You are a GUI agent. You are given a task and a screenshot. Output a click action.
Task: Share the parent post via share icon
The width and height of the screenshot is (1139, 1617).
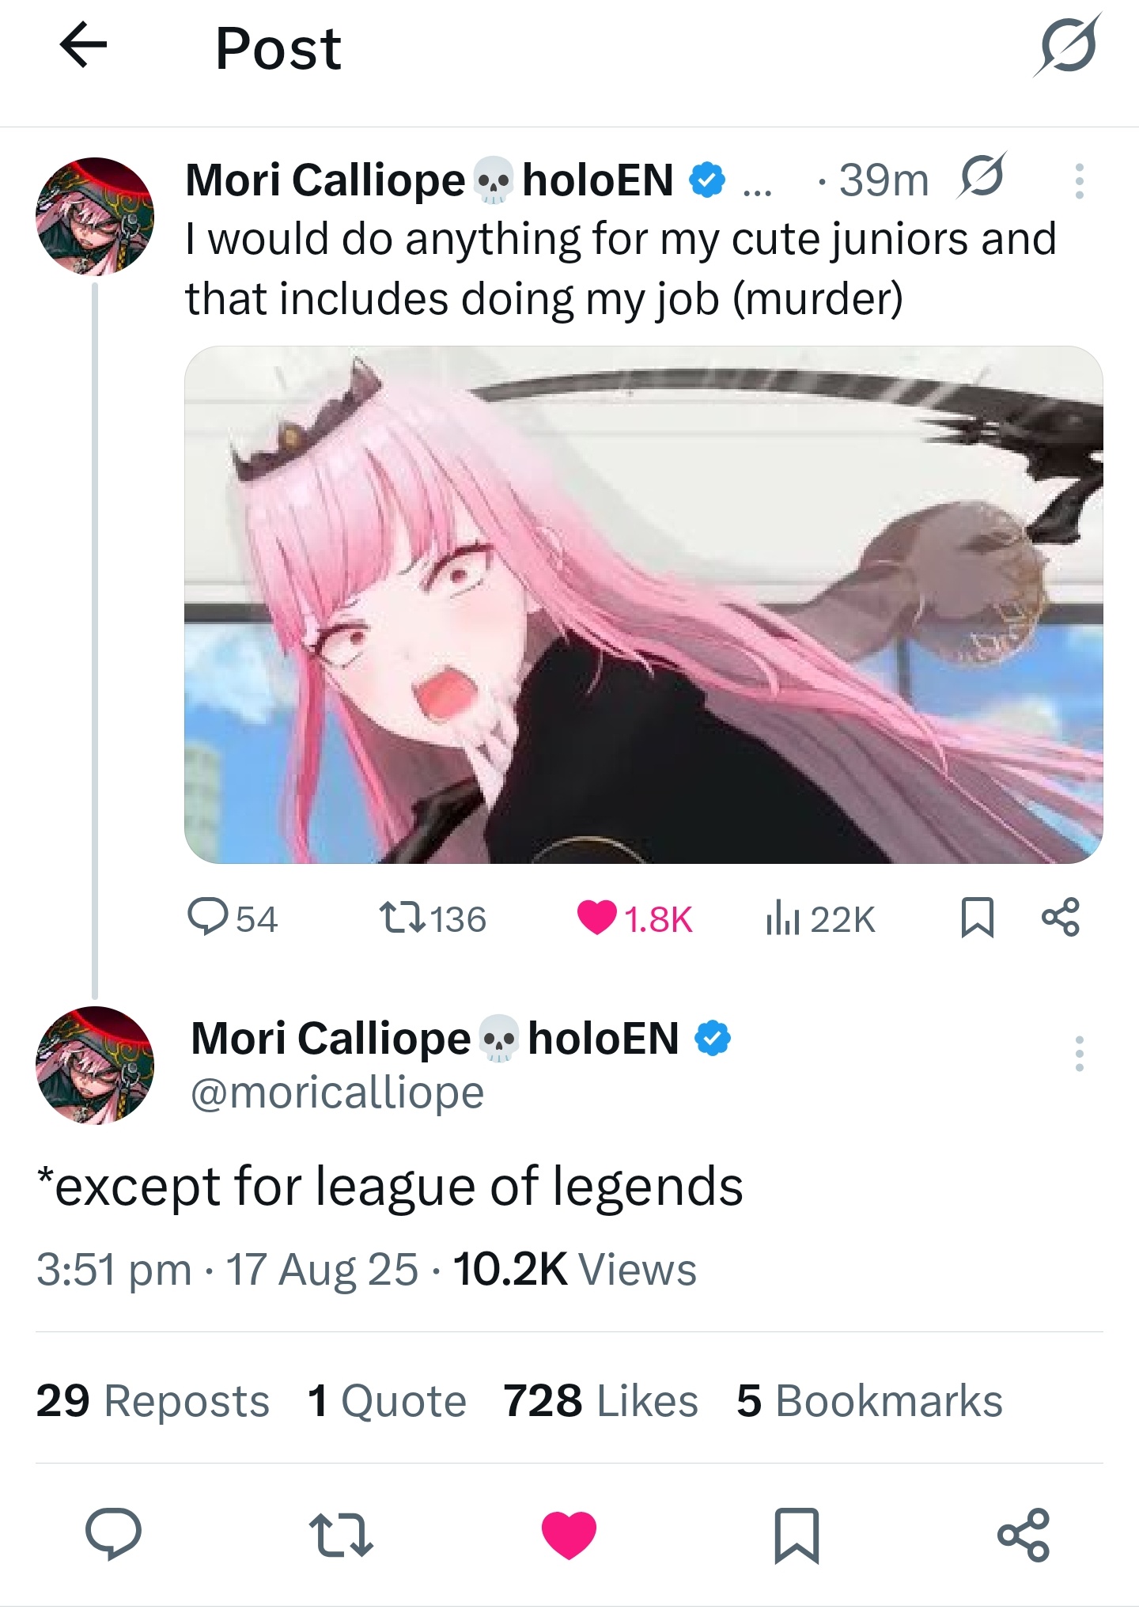[1061, 918]
